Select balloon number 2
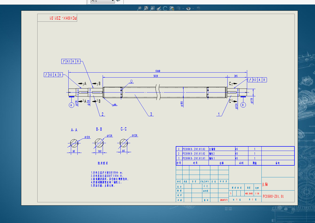The height and width of the screenshot is (223, 315). (x=102, y=114)
